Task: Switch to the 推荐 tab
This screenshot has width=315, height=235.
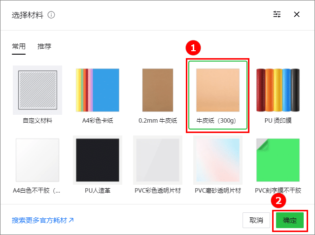Action: (44, 46)
